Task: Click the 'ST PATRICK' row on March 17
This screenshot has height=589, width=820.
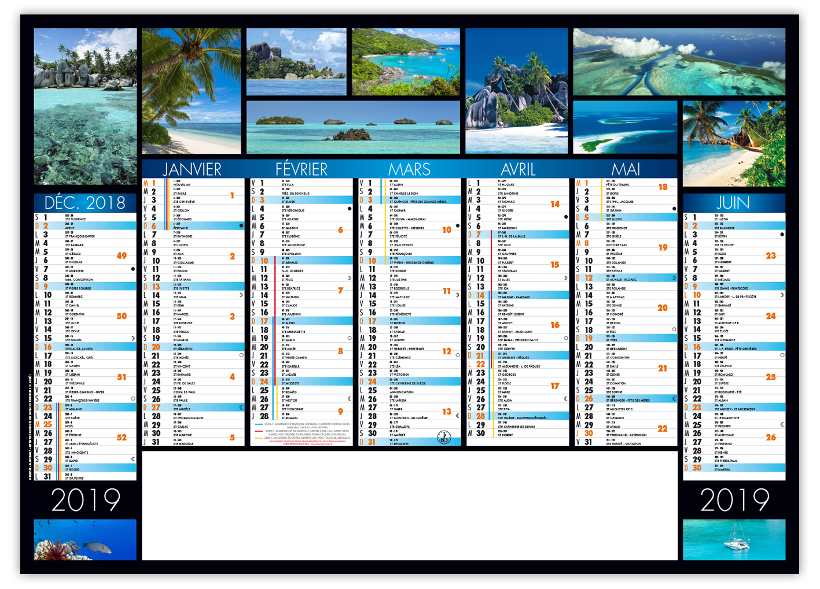Action: 410,321
